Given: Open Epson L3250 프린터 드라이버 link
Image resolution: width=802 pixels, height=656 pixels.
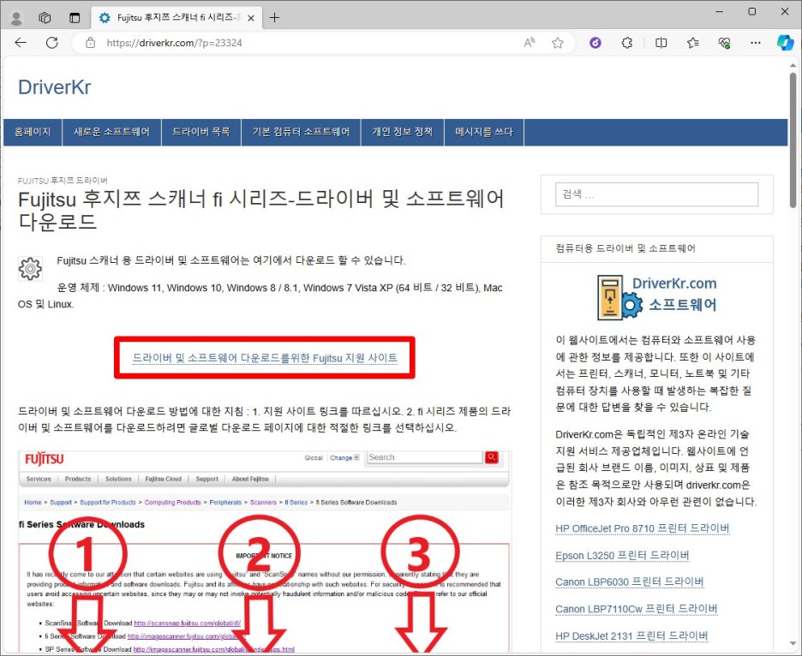Looking at the screenshot, I should tap(622, 555).
